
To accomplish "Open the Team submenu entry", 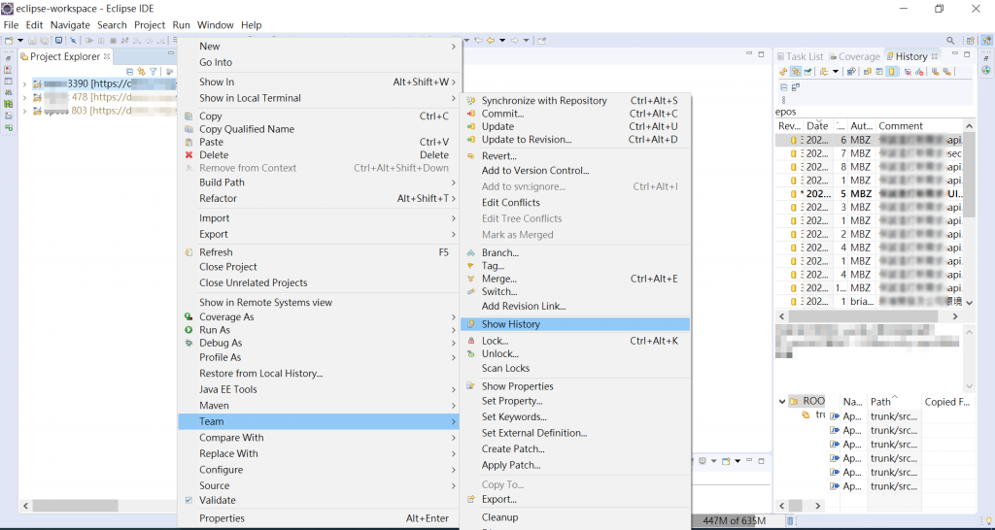I will (319, 421).
